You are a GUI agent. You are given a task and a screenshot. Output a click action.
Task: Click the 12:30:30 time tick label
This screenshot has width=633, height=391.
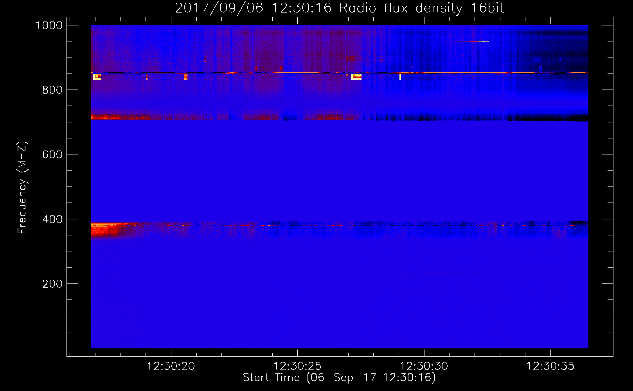click(424, 366)
